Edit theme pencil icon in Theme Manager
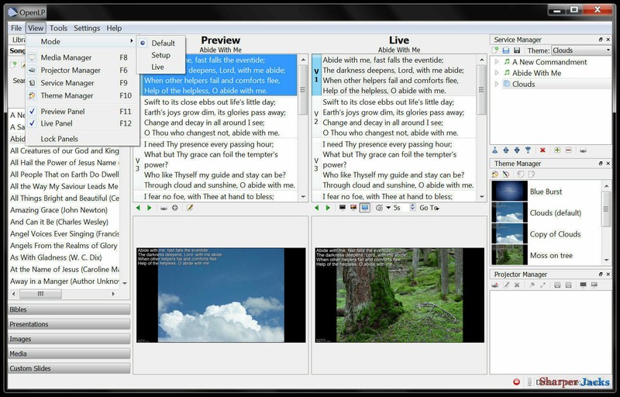 (x=506, y=174)
